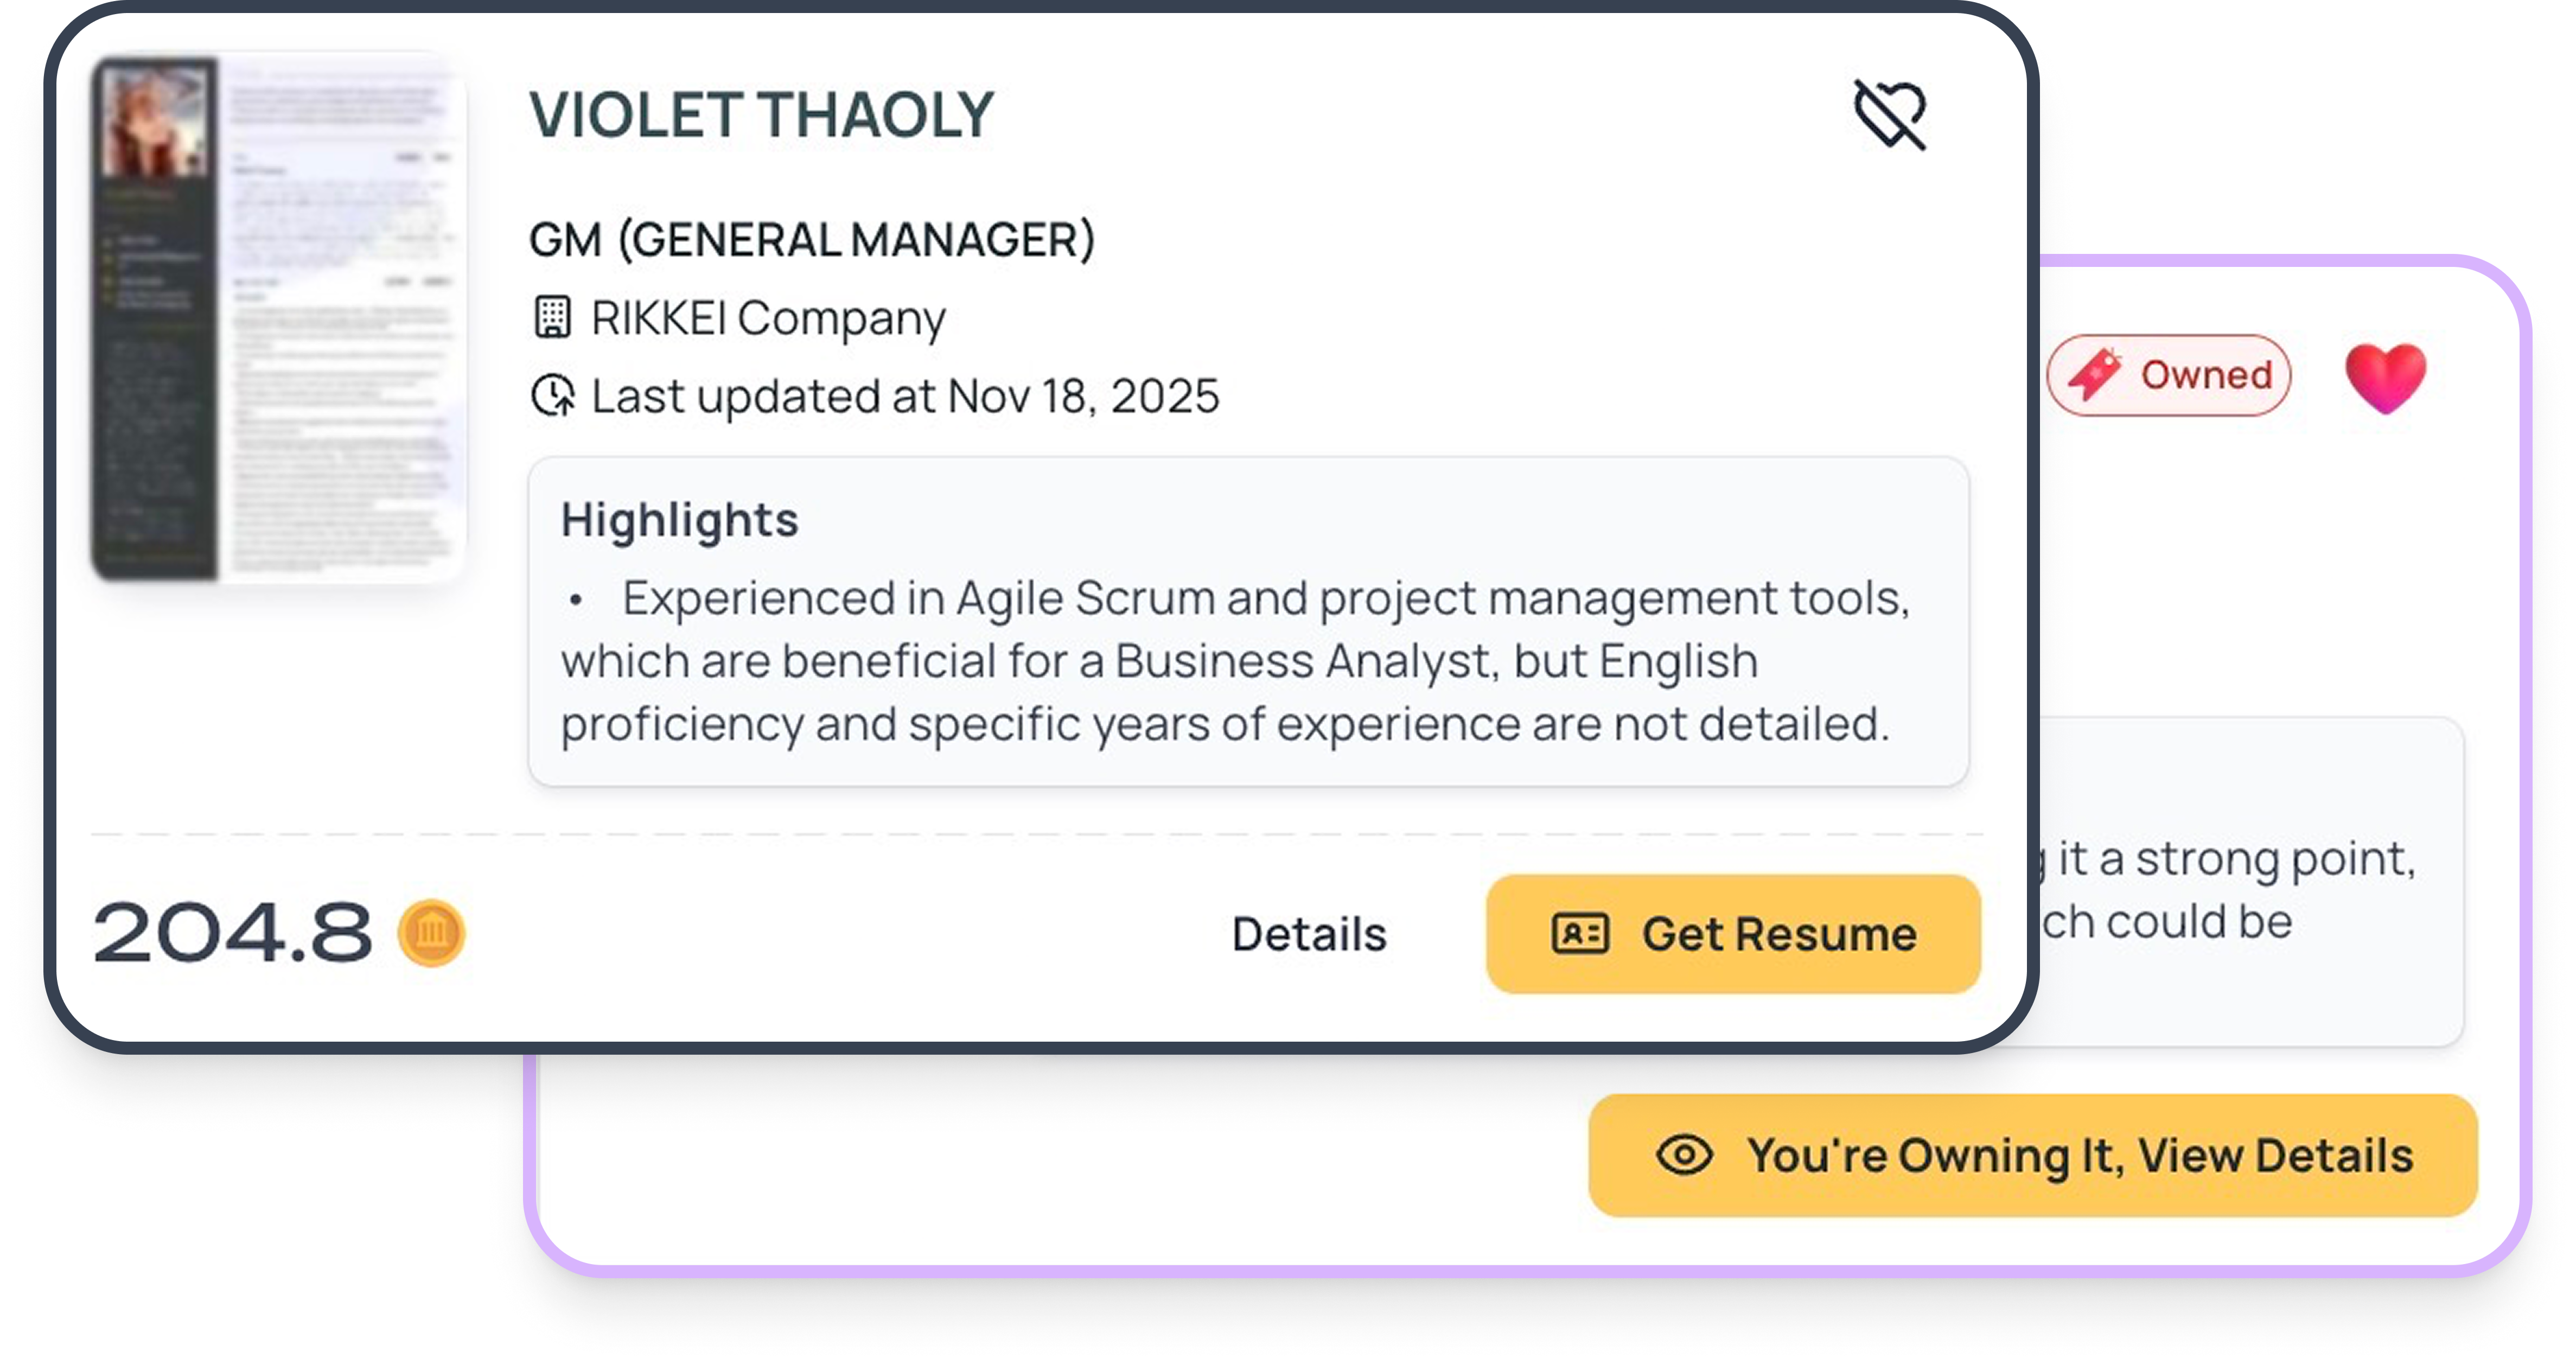The image size is (2576, 1365).
Task: Open the blurred resume preview thumbnail
Action: click(279, 318)
